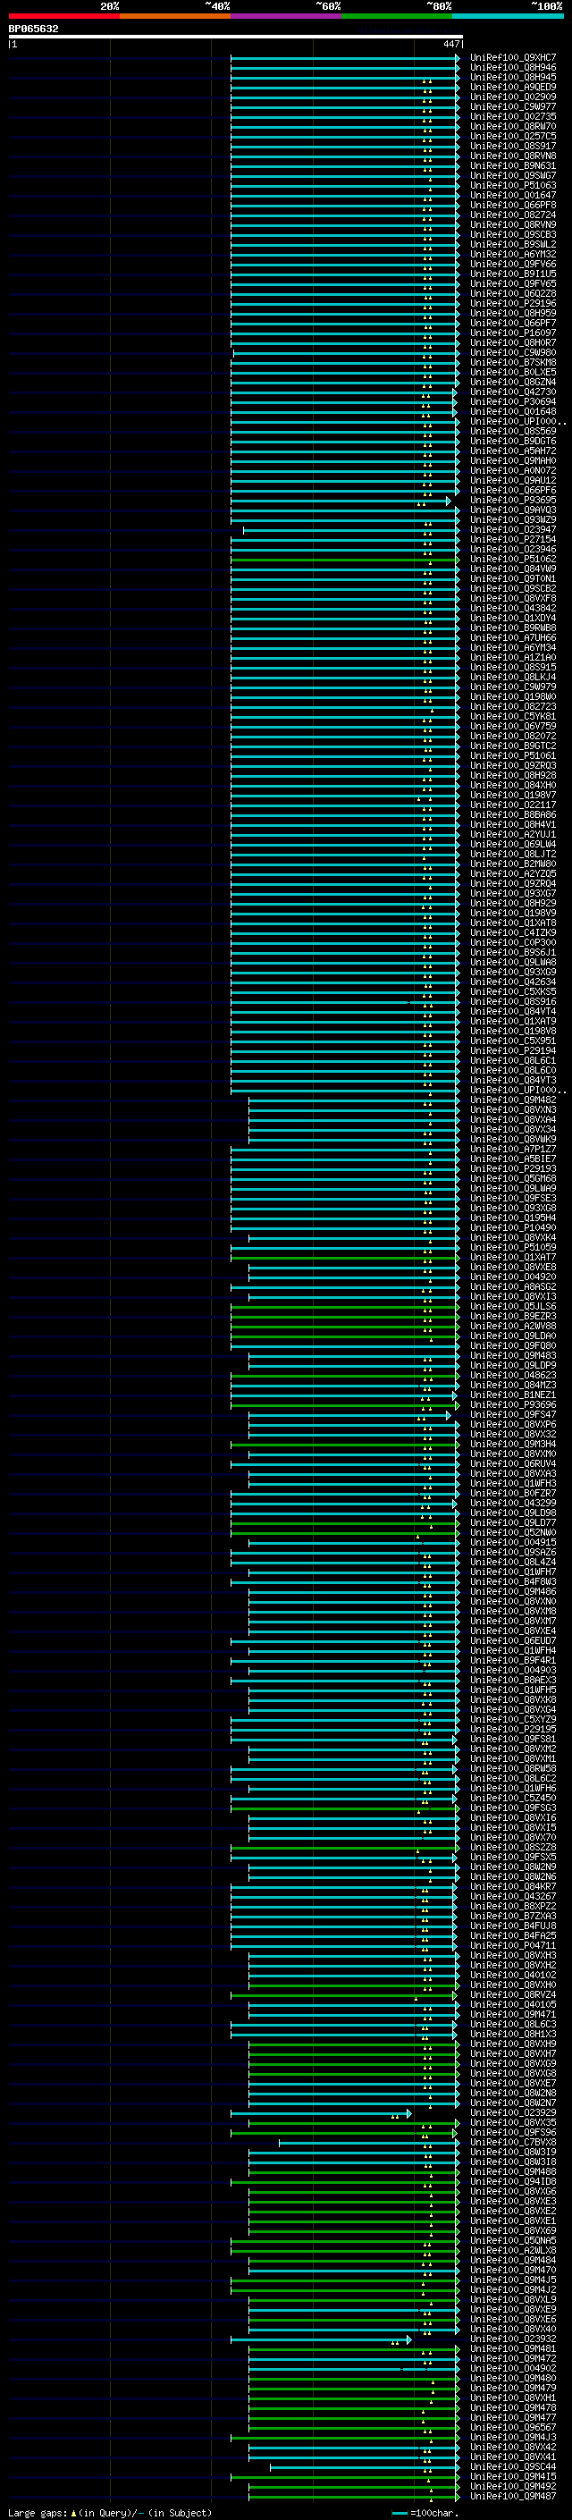
Task: Open the UniRef100_P51063 hit label
Action: (513, 186)
